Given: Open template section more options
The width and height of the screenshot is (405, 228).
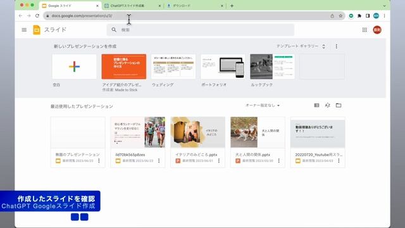Looking at the screenshot, I should (x=336, y=46).
